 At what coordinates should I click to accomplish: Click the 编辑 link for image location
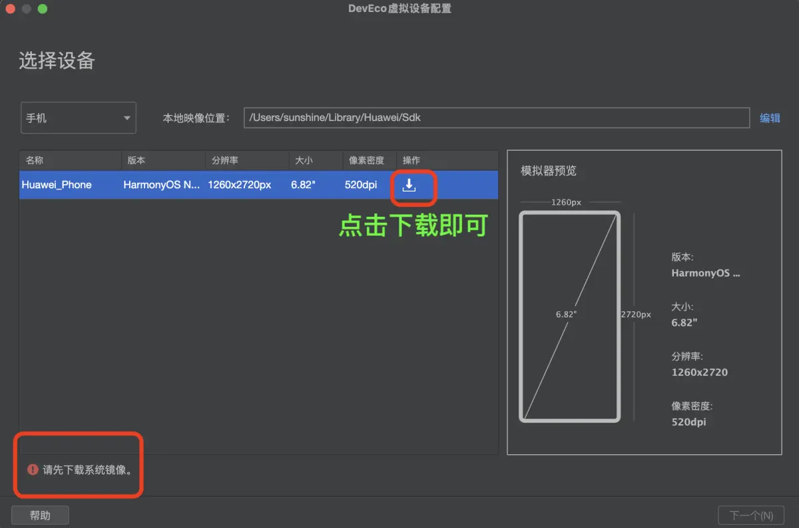770,118
